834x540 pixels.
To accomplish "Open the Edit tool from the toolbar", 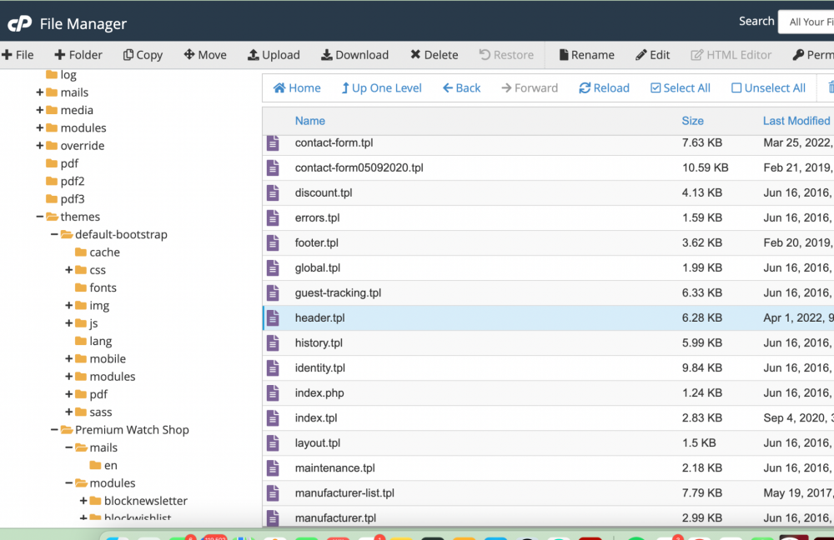I will (652, 54).
